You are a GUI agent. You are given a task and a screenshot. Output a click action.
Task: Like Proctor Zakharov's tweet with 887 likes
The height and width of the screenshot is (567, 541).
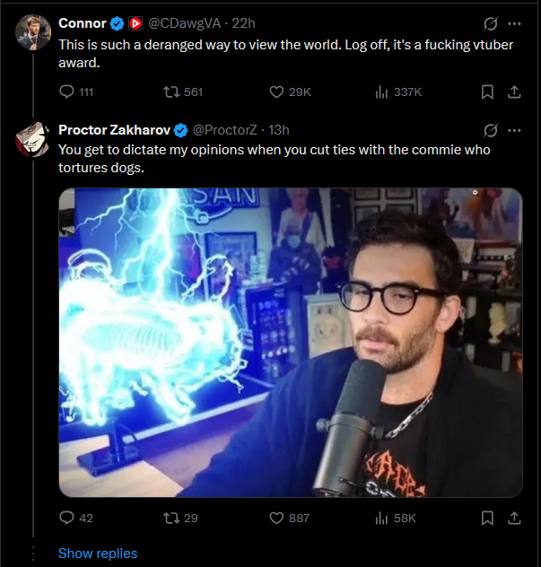(x=289, y=518)
